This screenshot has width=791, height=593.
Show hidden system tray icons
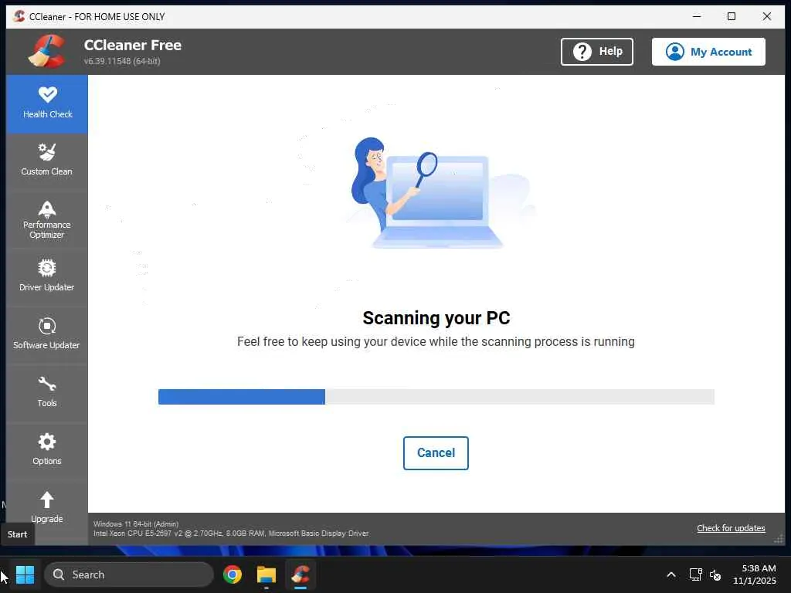[x=671, y=574]
